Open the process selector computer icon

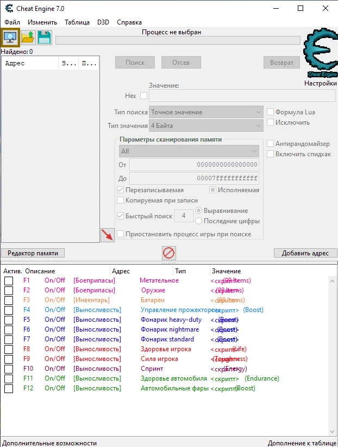[10, 38]
